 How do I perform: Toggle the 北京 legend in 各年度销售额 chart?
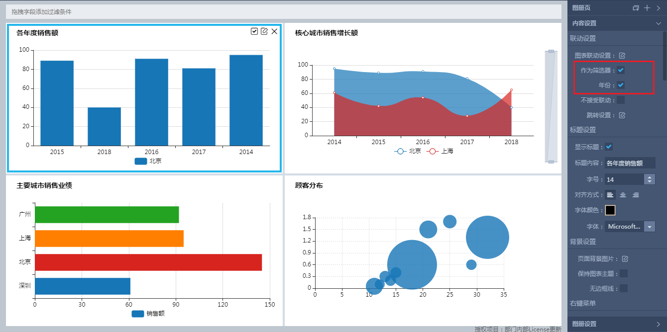click(x=148, y=161)
